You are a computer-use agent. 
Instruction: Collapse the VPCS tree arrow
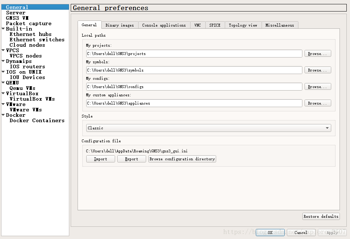pyautogui.click(x=3, y=50)
